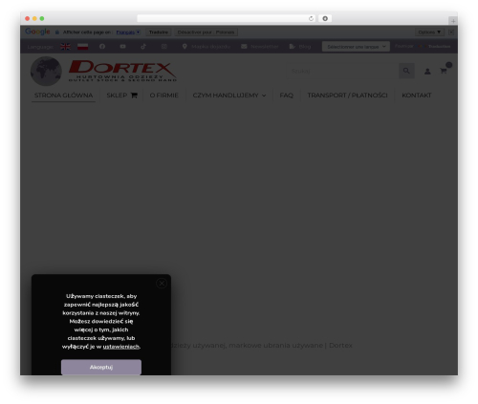Open the KONTAKT menu item
478x404 pixels.
click(x=417, y=96)
